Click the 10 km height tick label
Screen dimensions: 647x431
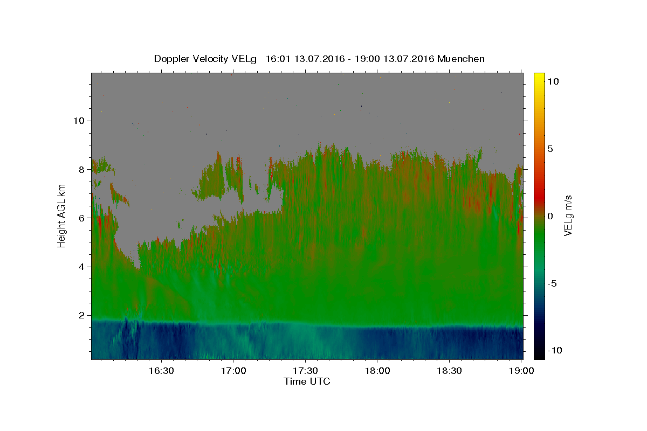click(79, 121)
